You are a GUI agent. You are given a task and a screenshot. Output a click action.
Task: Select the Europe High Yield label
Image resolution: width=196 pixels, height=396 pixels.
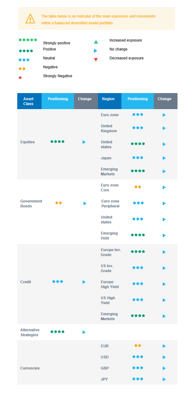110,284
